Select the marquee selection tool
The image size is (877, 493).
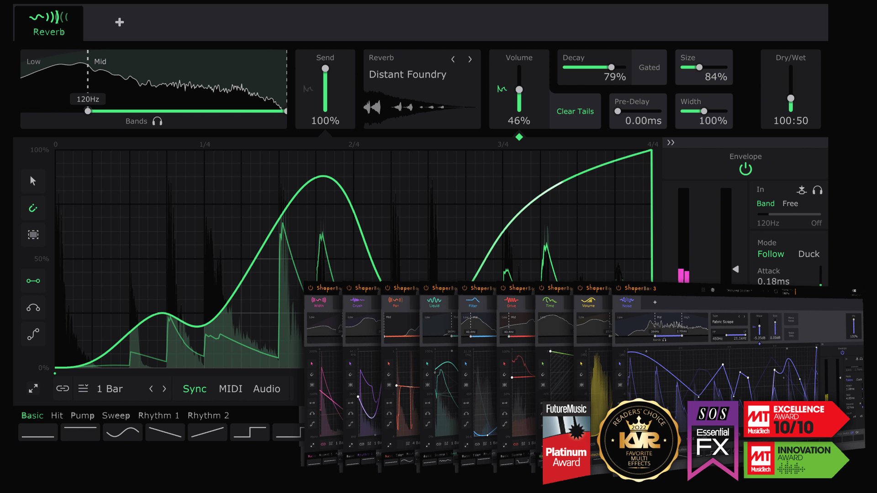click(x=33, y=235)
